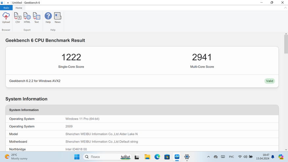Screen dimensions: 288x162
Task: Click the volume speaker tray icon
Action: pyautogui.click(x=245, y=157)
